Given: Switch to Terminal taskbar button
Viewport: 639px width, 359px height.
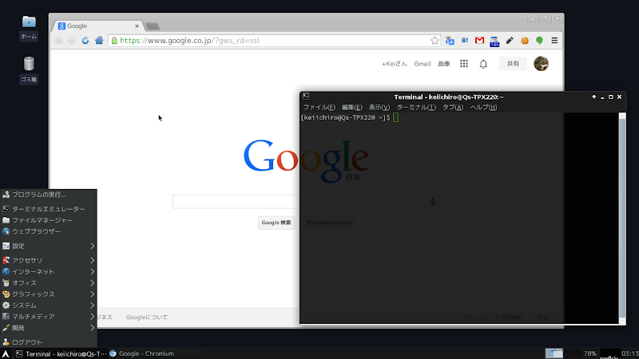Looking at the screenshot, I should point(61,353).
